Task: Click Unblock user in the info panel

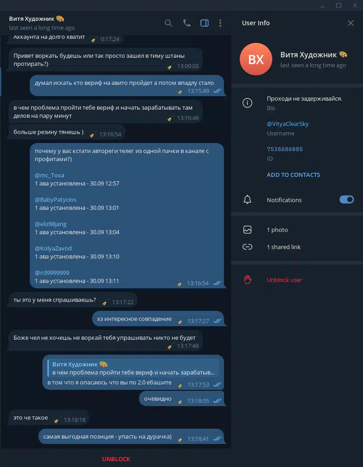Action: click(284, 280)
